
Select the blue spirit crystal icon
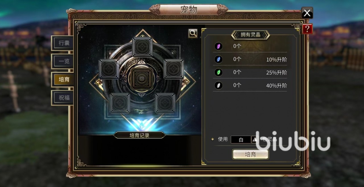pyautogui.click(x=218, y=59)
